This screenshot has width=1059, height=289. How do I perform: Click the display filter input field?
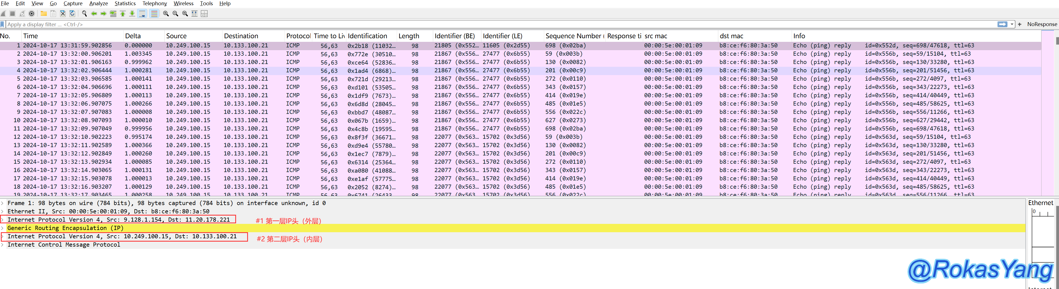[493, 24]
